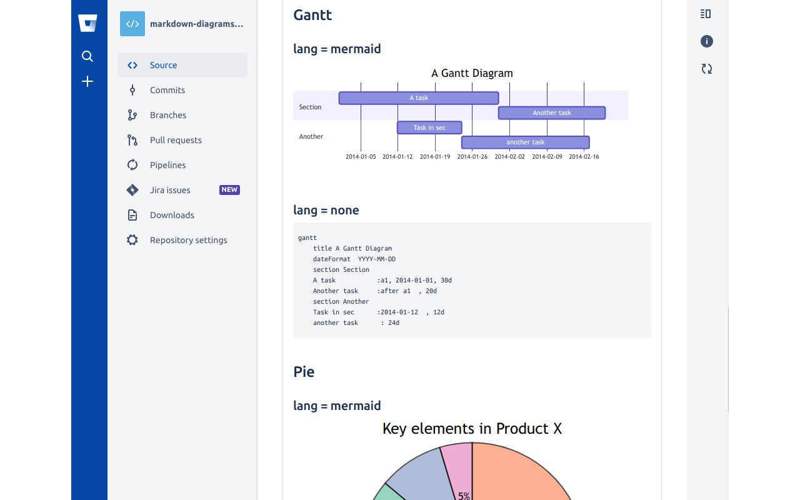Viewport: 800px width, 500px height.
Task: Click the 2014-01-05 axis label
Action: pyautogui.click(x=361, y=157)
